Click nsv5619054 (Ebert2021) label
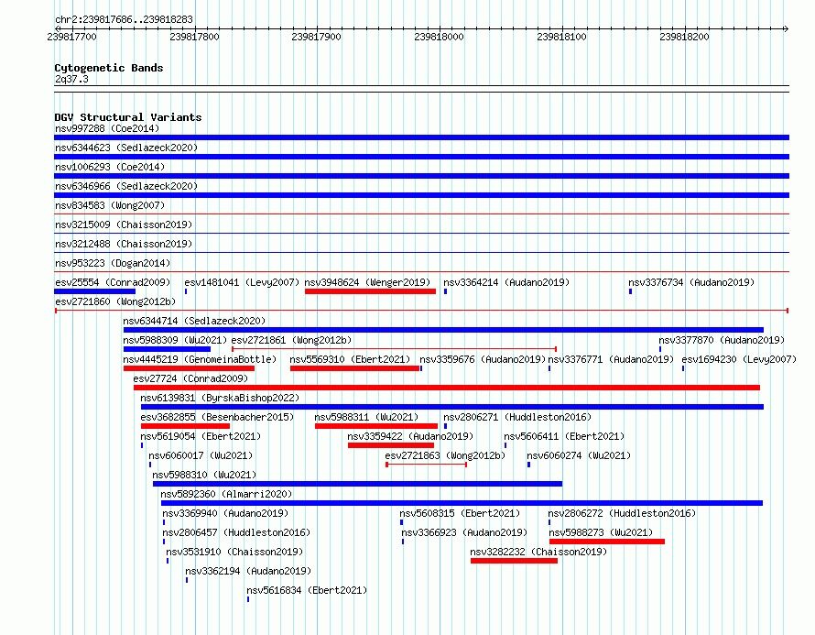Image resolution: width=815 pixels, height=635 pixels. coord(201,436)
